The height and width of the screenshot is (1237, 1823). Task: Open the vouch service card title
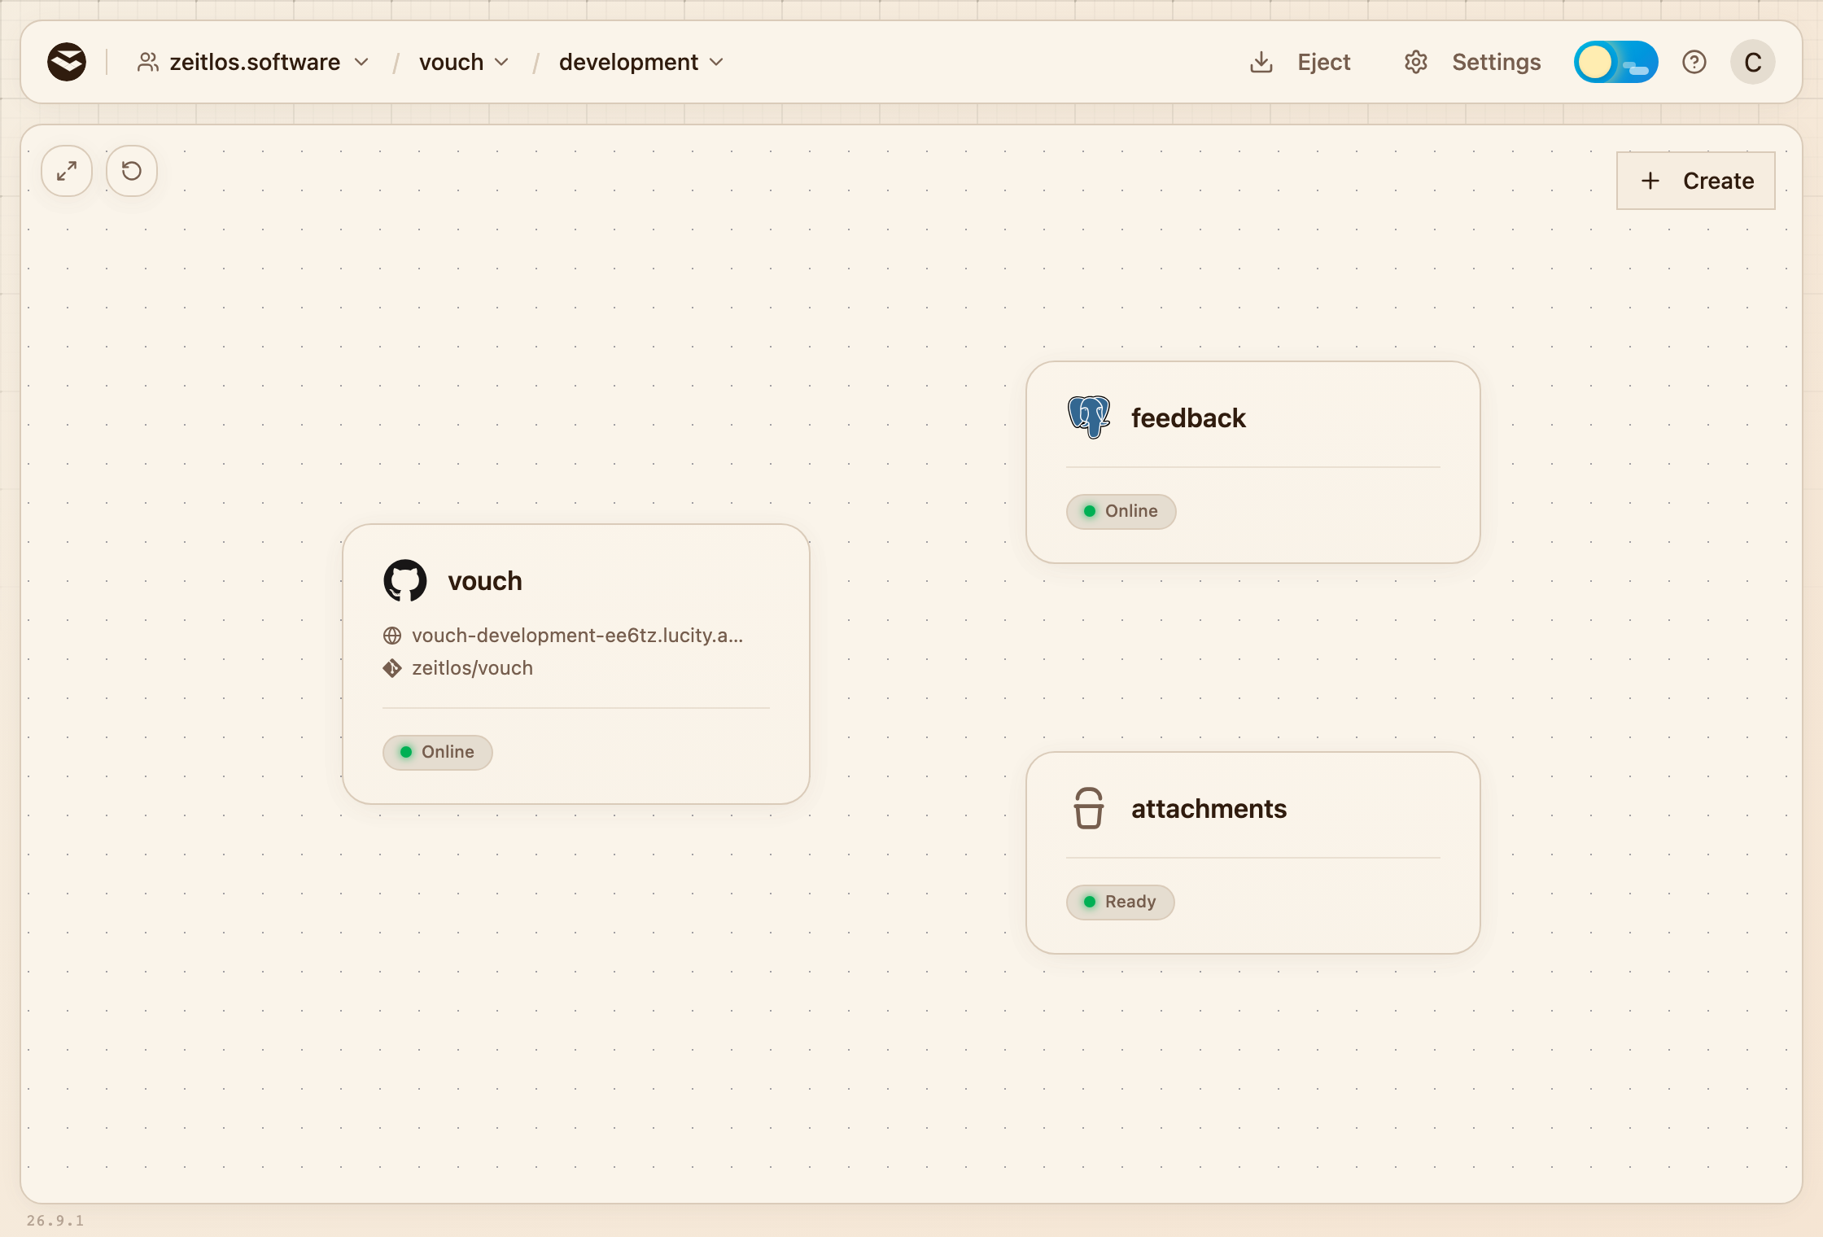[485, 581]
